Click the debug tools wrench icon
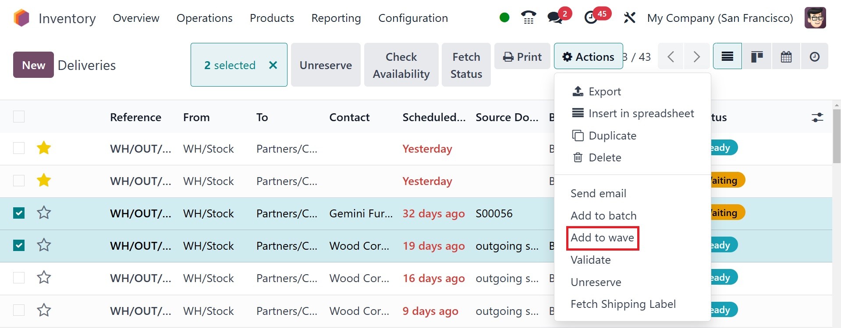841x328 pixels. 629,18
